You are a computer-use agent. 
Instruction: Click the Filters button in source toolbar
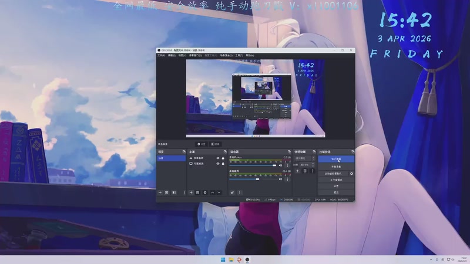[x=215, y=144]
